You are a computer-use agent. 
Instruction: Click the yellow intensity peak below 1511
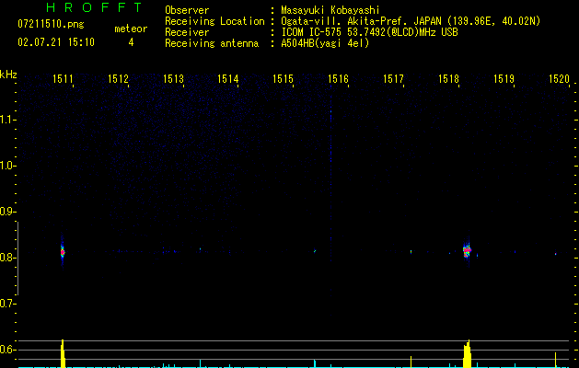pyautogui.click(x=63, y=353)
